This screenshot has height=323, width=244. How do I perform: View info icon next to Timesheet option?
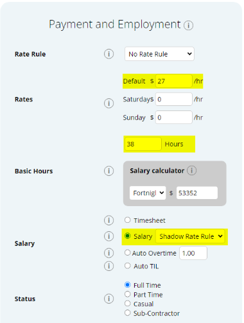tap(109, 220)
